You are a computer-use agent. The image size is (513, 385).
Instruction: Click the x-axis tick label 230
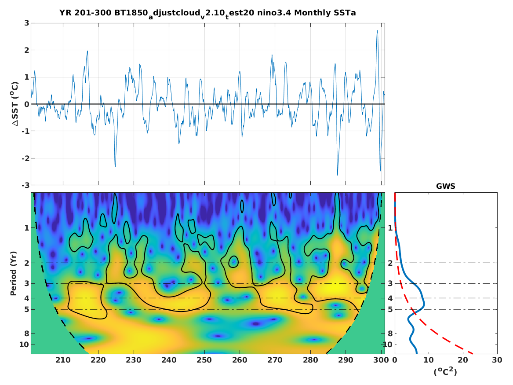pos(134,360)
